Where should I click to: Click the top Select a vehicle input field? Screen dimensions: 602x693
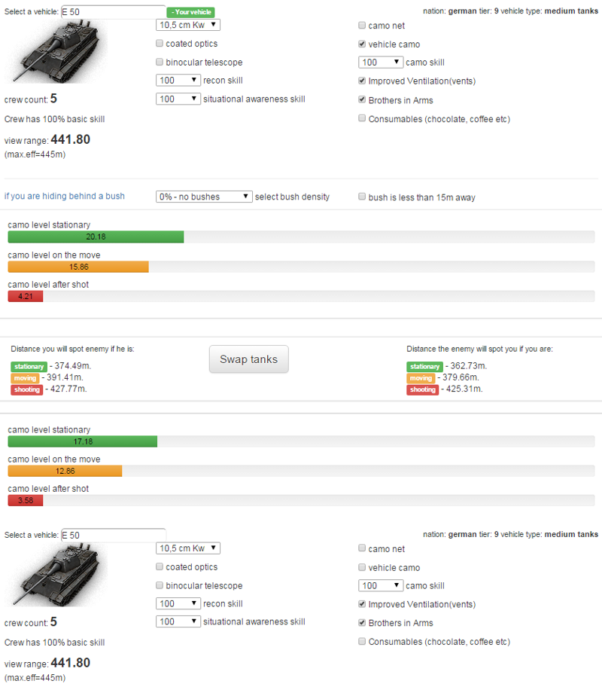click(x=114, y=12)
